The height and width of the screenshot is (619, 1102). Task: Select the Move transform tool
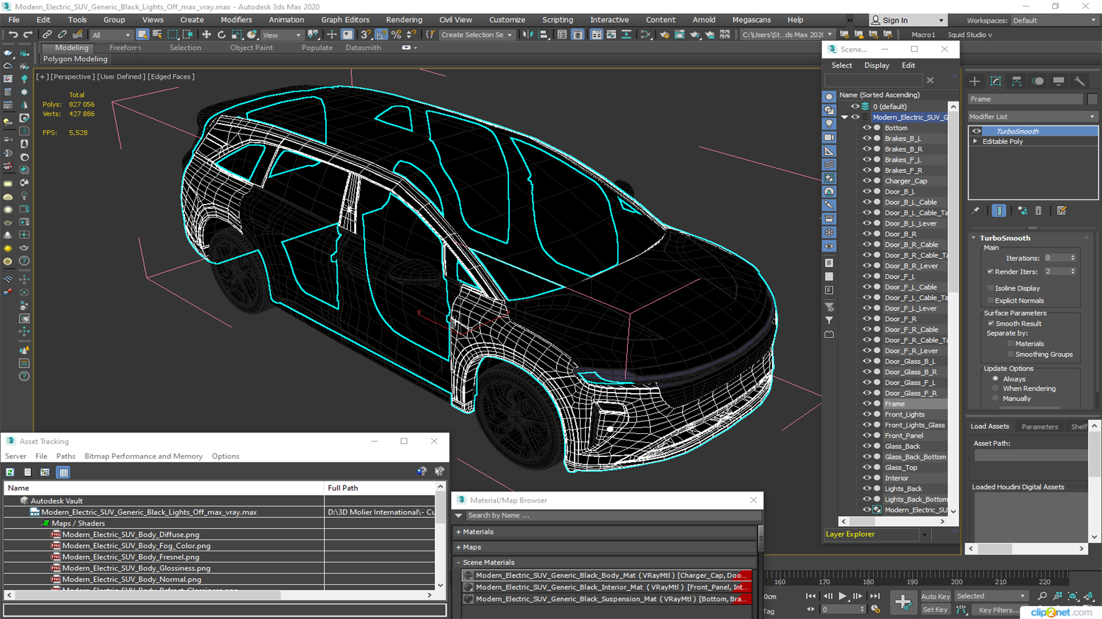click(207, 34)
